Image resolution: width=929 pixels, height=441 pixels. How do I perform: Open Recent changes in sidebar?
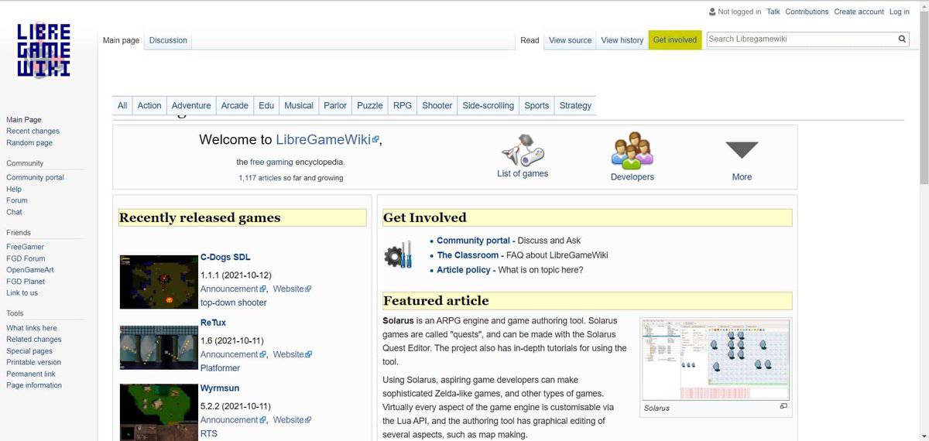tap(33, 132)
